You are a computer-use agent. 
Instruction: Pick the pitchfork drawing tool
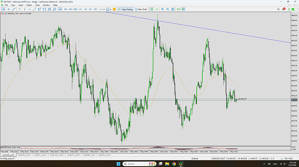(x=49, y=9)
